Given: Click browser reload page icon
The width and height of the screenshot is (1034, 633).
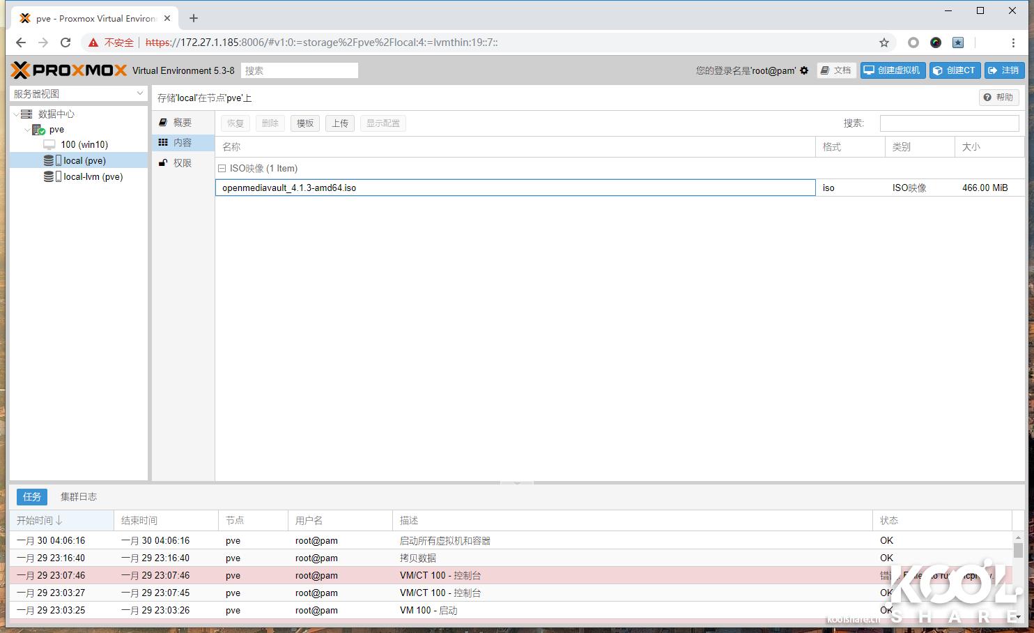Looking at the screenshot, I should (x=65, y=43).
